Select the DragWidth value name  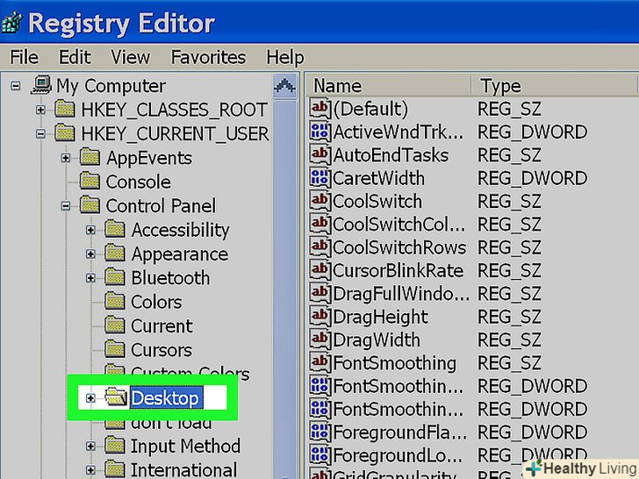tap(377, 340)
